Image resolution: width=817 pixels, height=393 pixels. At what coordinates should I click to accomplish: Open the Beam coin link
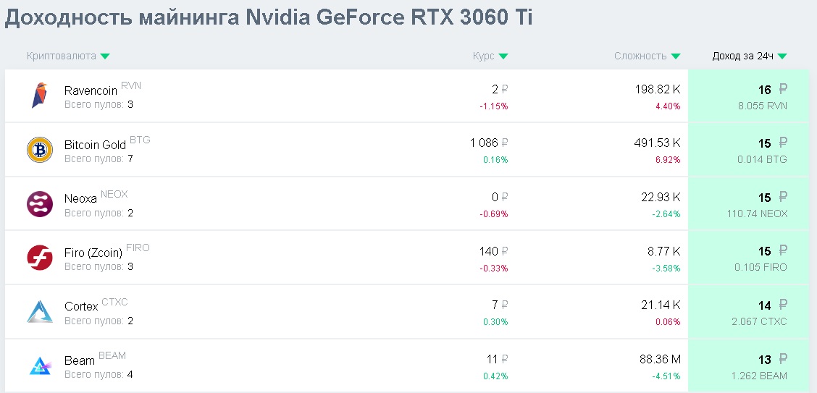click(80, 361)
